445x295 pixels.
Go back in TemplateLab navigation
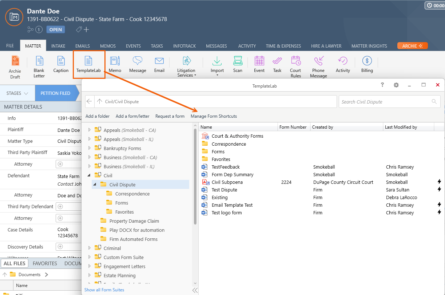[x=90, y=102]
